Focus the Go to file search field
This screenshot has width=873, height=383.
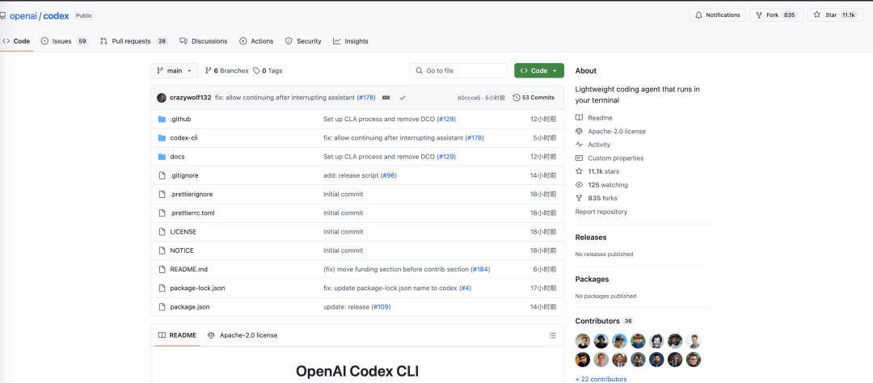click(458, 70)
